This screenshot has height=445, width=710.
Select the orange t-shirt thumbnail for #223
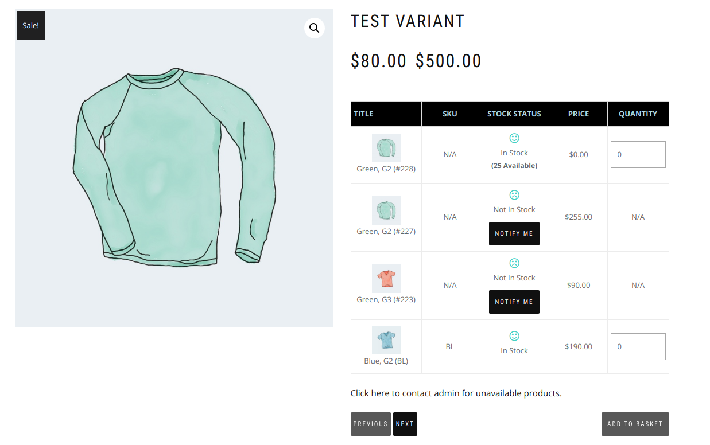(x=386, y=279)
